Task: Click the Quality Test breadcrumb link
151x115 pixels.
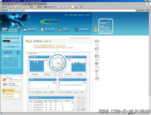Action: pos(79,38)
